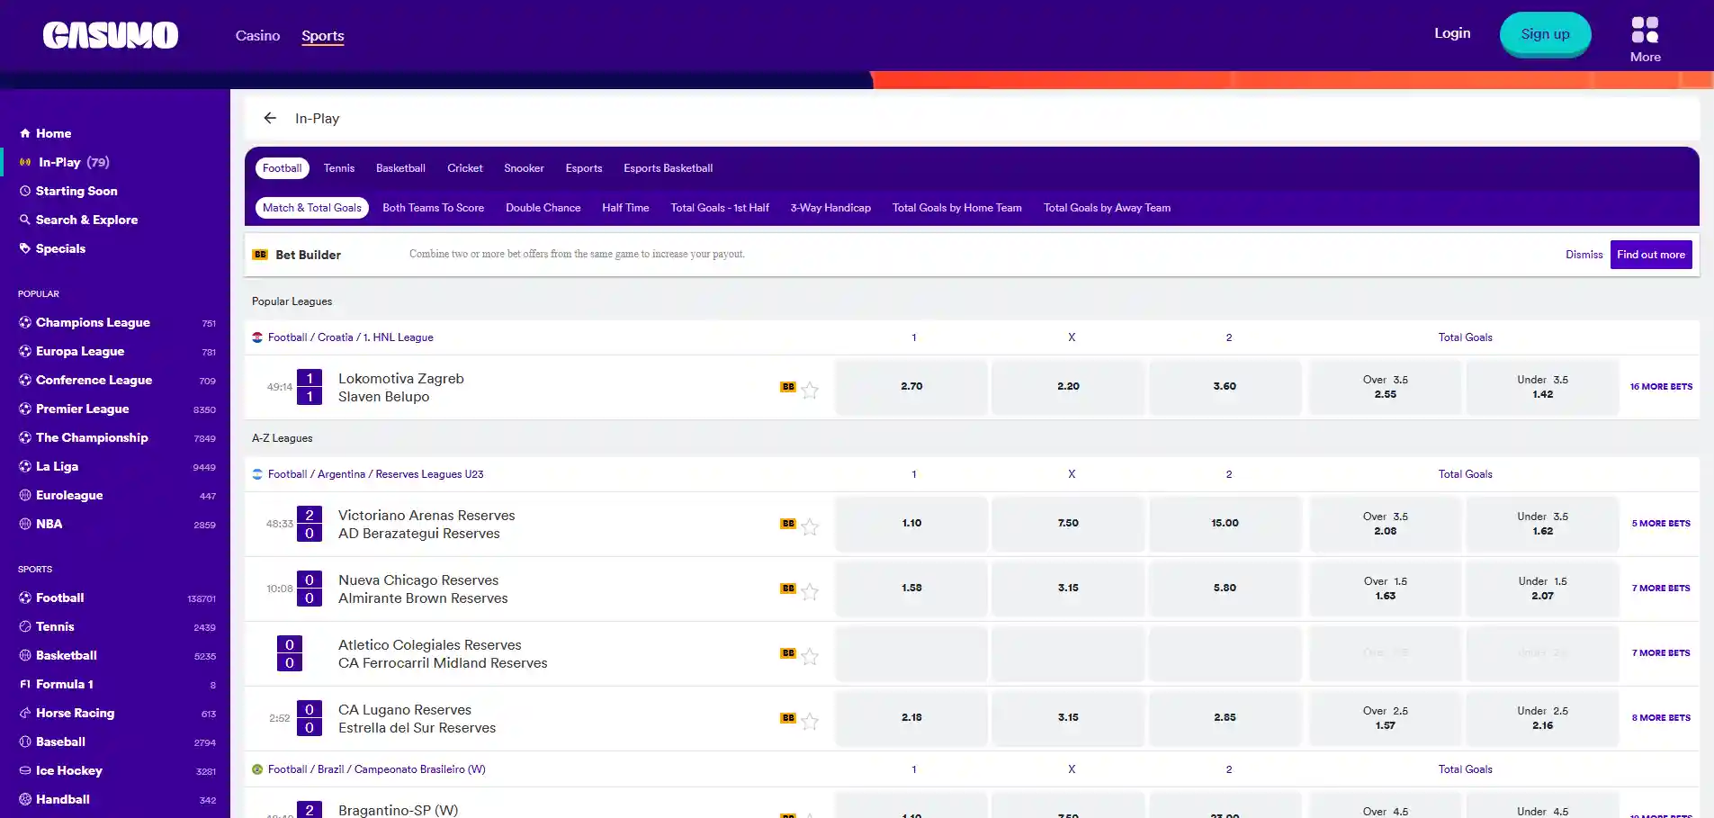Viewport: 1714px width, 818px height.
Task: Favorite the Lokomotiva Zagreb match star
Action: 810,390
